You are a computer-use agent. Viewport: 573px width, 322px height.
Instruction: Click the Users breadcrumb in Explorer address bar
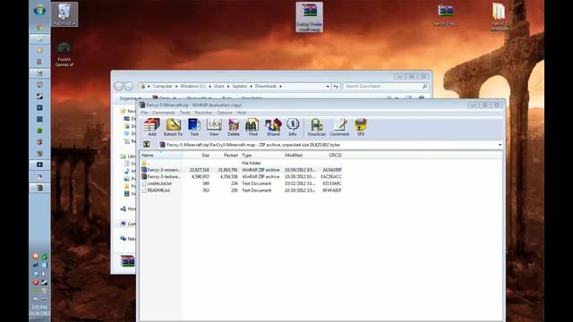click(218, 86)
